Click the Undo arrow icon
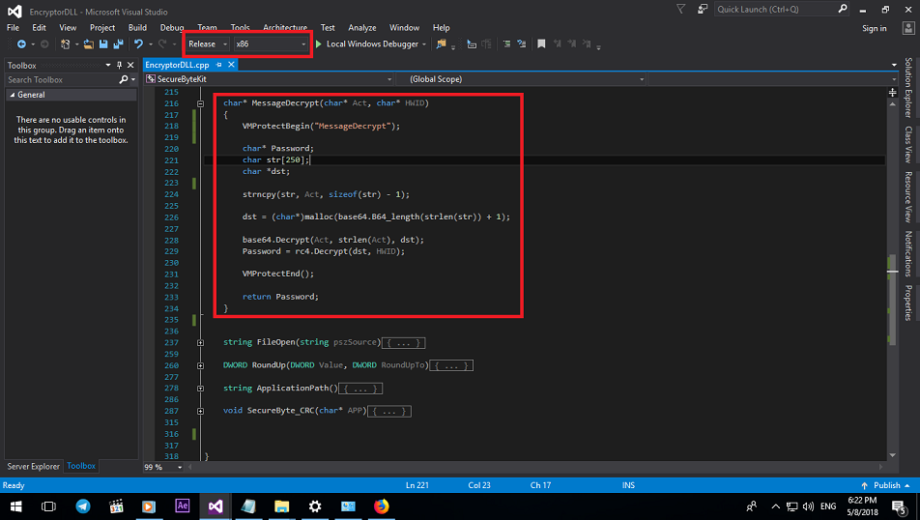Image resolution: width=920 pixels, height=520 pixels. (x=138, y=44)
